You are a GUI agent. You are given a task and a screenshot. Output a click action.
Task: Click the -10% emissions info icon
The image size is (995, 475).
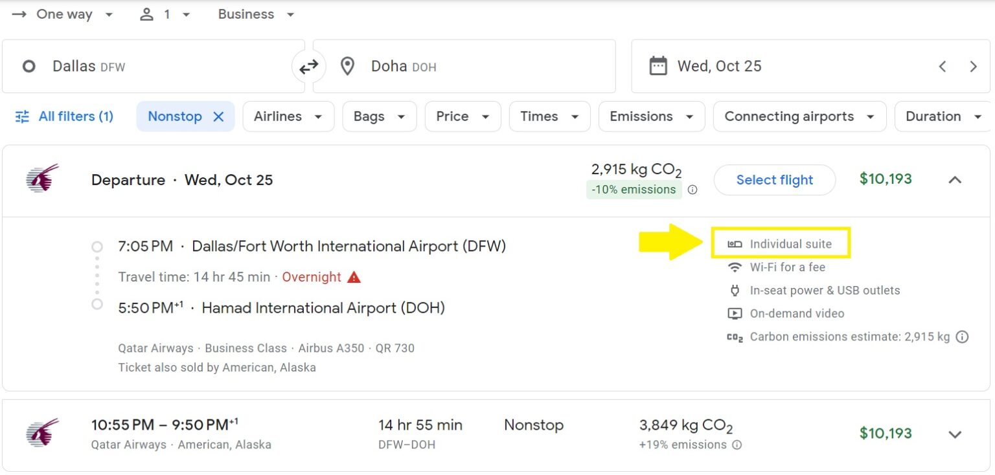tap(692, 190)
